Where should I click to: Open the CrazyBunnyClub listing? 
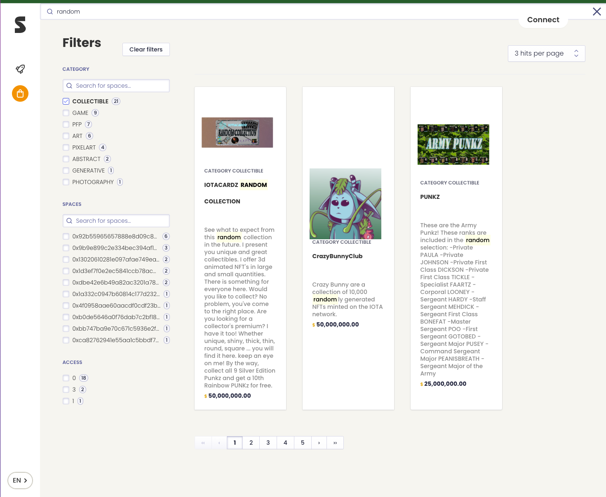point(337,256)
